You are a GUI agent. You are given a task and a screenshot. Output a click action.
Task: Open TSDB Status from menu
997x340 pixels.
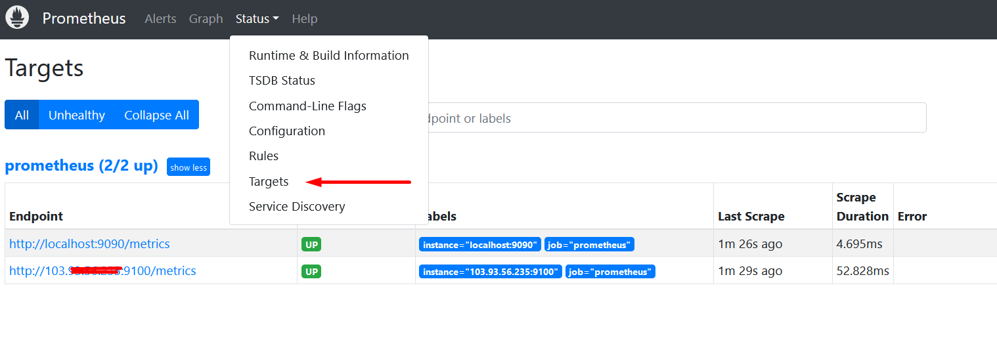pos(282,81)
